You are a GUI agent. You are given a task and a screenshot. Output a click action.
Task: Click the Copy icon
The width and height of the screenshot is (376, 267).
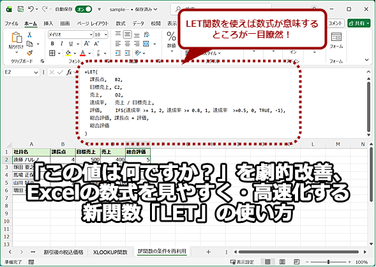coord(29,44)
